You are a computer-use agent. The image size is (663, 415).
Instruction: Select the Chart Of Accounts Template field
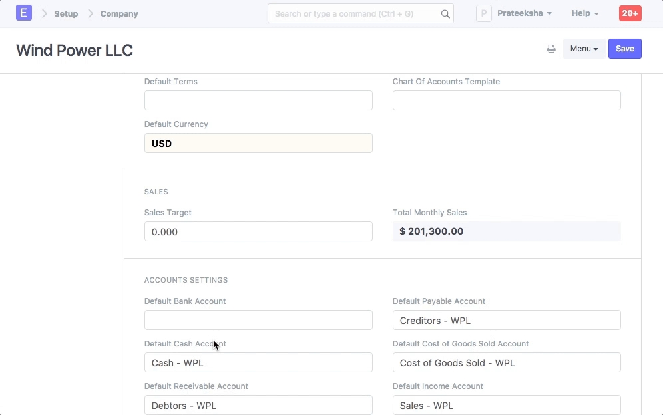(x=507, y=100)
